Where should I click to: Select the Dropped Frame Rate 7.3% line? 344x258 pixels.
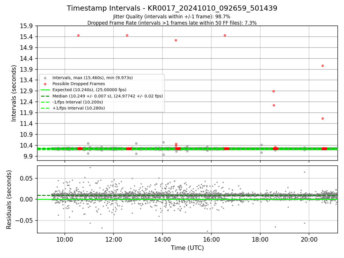[x=172, y=23]
